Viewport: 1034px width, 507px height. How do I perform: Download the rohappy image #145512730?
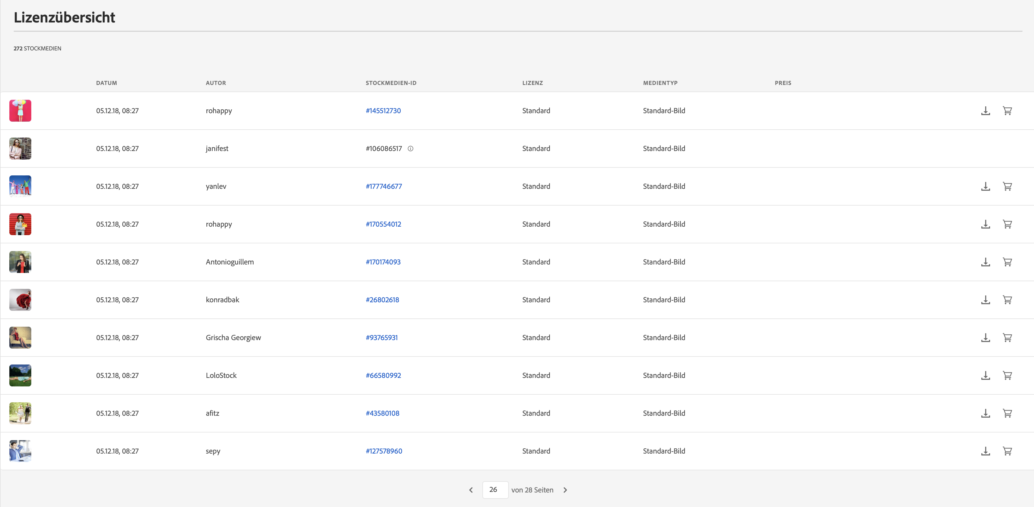985,111
